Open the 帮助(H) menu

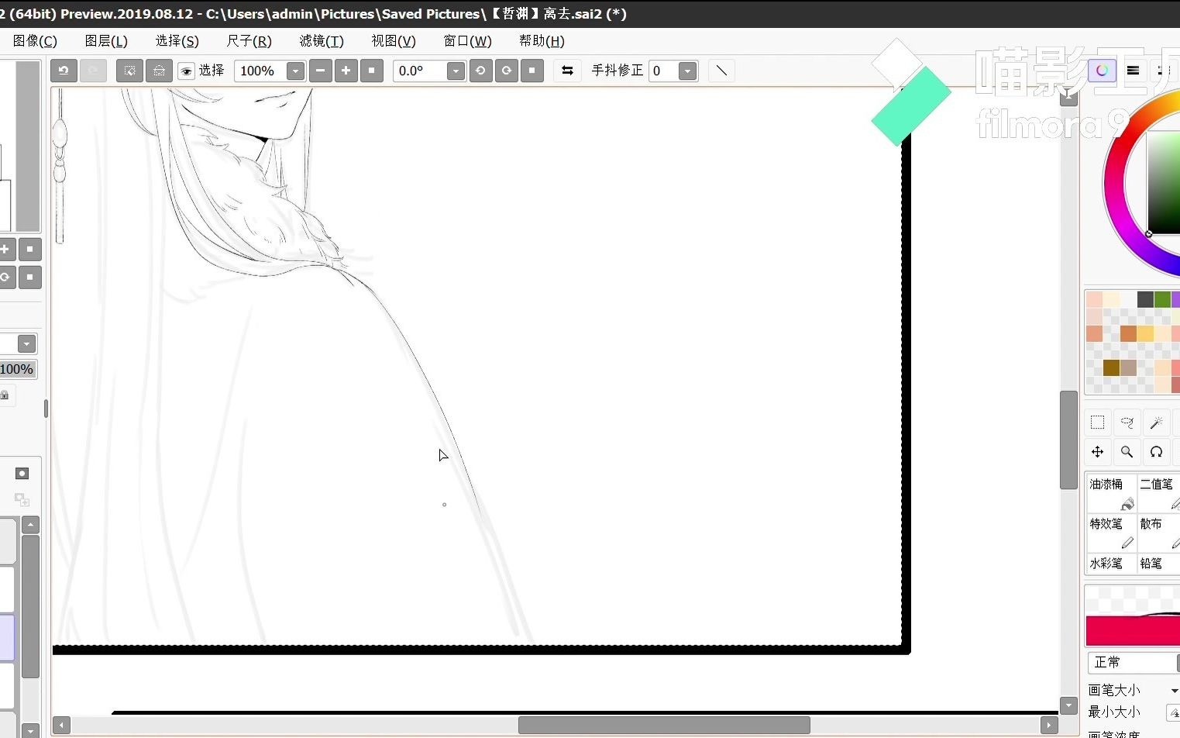pyautogui.click(x=542, y=41)
